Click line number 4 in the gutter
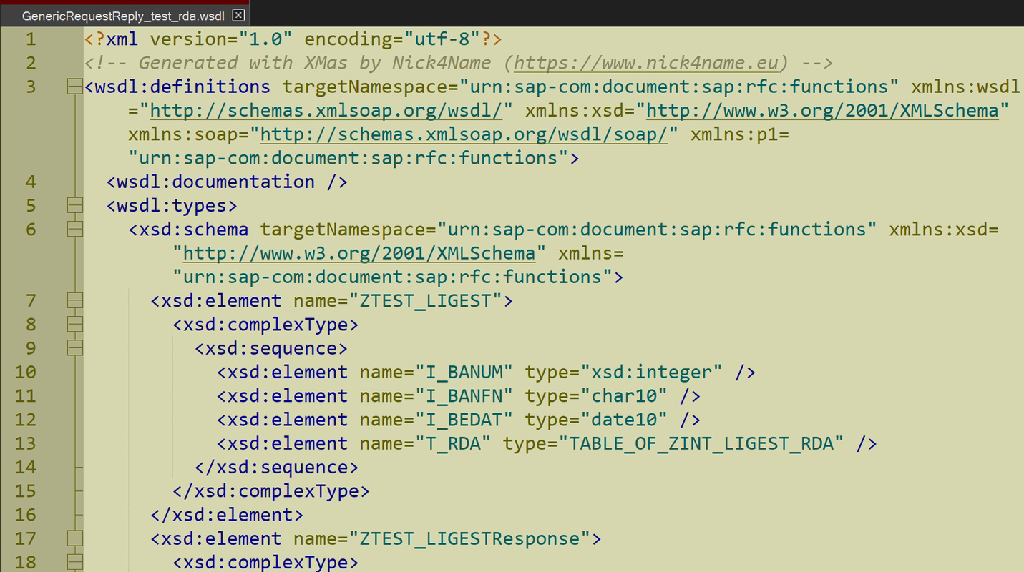Screen dimensions: 1024x572 [x=30, y=182]
